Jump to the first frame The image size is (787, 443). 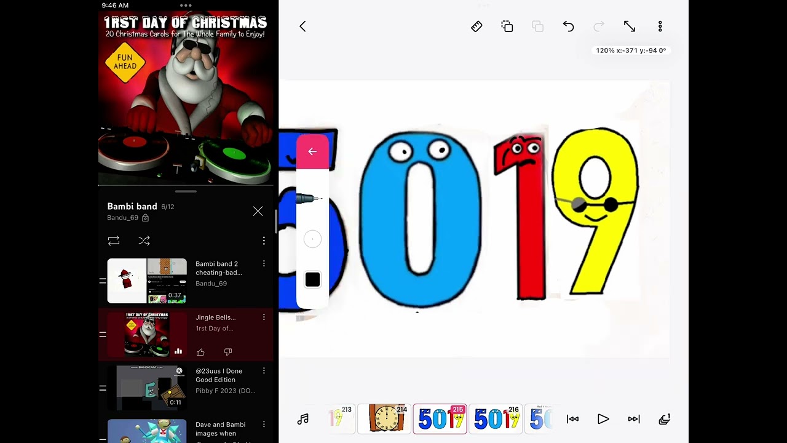click(572, 419)
